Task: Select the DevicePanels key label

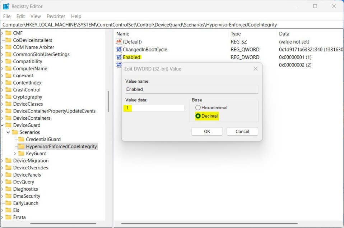Action: point(27,175)
